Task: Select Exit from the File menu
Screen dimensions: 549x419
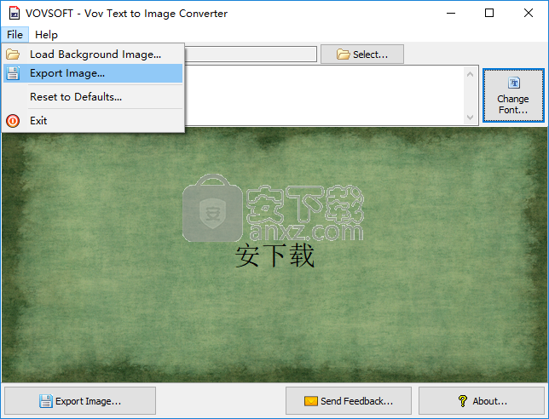Action: coord(93,121)
